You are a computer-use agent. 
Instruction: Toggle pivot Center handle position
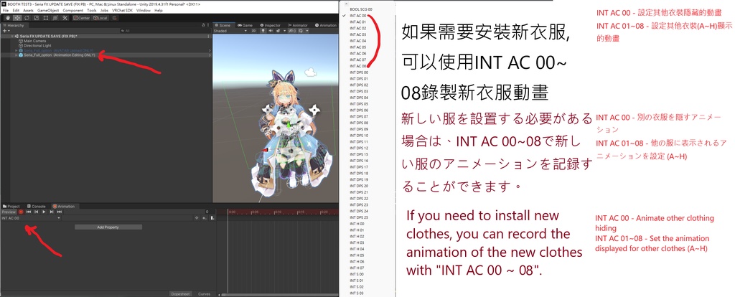(82, 18)
